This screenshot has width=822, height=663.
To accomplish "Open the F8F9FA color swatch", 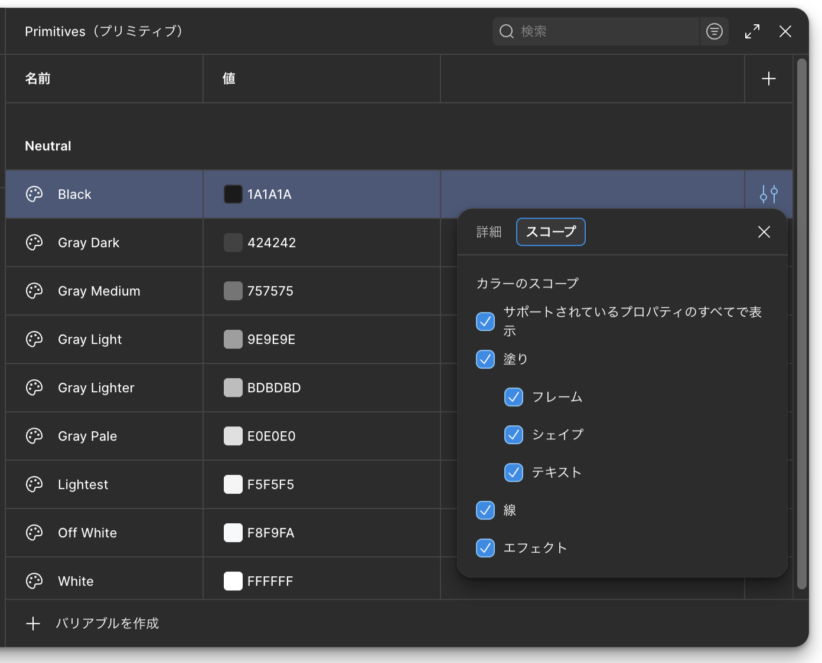I will (x=233, y=533).
